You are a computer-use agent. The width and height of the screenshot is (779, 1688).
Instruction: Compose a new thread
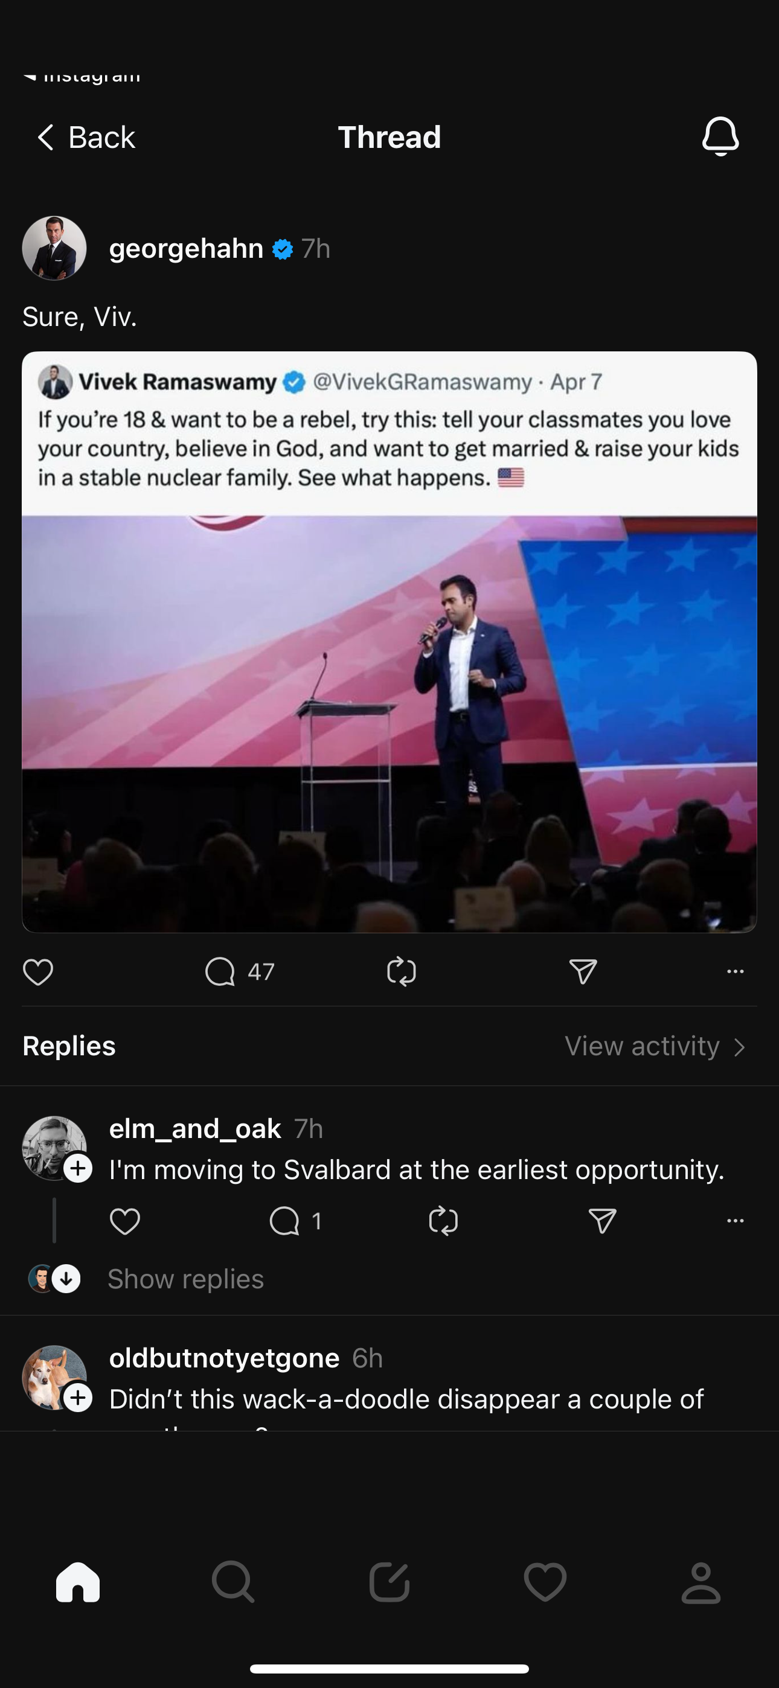click(x=389, y=1582)
